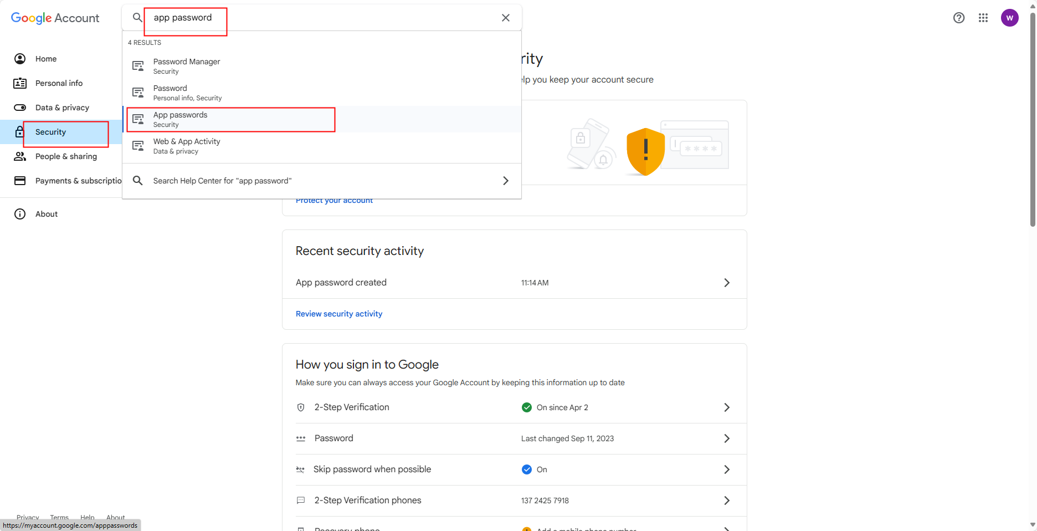Clear the search with the X icon
Screen dimensions: 1037x531
tap(506, 18)
